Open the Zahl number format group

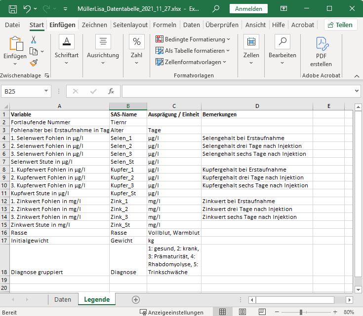tap(137, 49)
